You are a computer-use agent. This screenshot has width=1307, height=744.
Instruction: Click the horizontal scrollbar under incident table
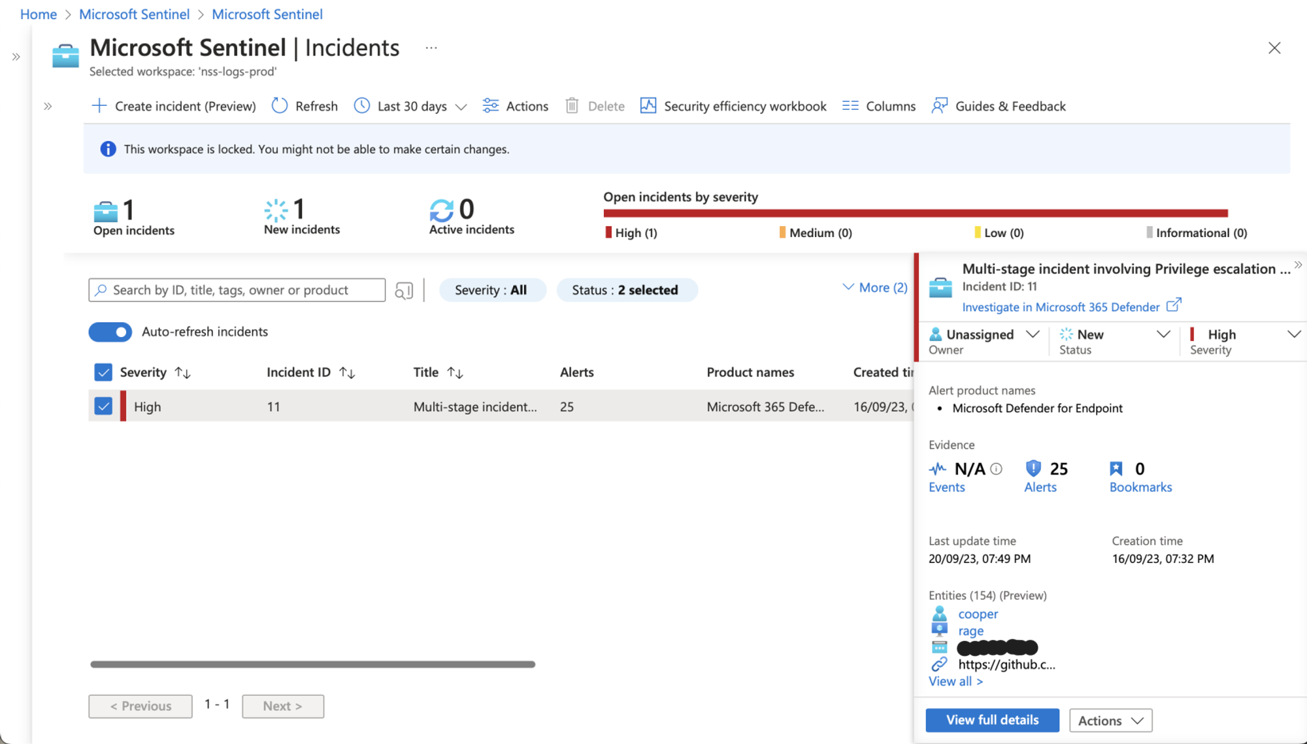coord(312,664)
